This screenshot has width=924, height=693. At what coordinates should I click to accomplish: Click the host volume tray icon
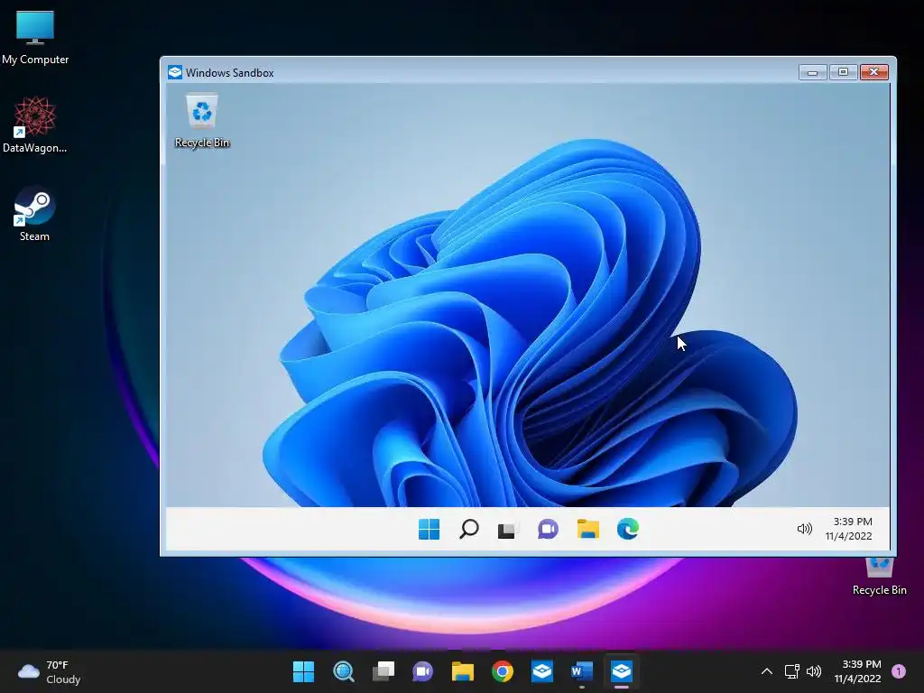coord(814,671)
